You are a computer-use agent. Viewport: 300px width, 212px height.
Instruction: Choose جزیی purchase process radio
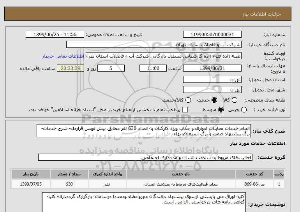pos(244,110)
